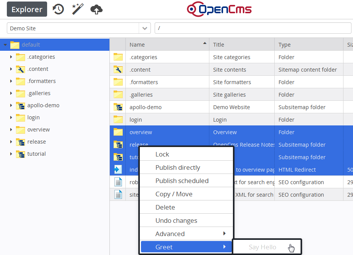This screenshot has width=353, height=255.
Task: Select the apollo-demo tree label
Action: point(43,105)
